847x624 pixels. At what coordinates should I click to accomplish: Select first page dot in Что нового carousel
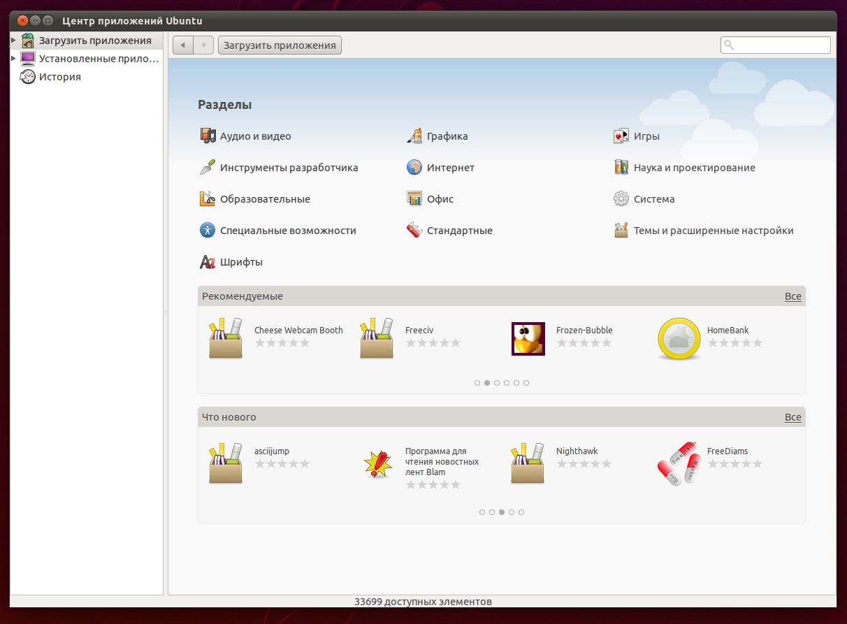482,512
